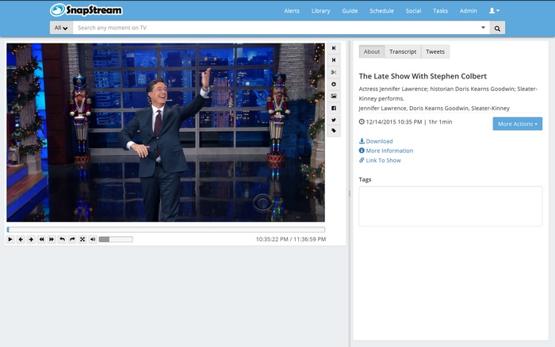Viewport: 555px width, 347px height.
Task: Mute the video audio
Action: (93, 239)
